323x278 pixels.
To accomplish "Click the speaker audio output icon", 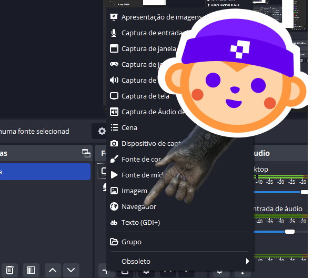I will tap(114, 80).
